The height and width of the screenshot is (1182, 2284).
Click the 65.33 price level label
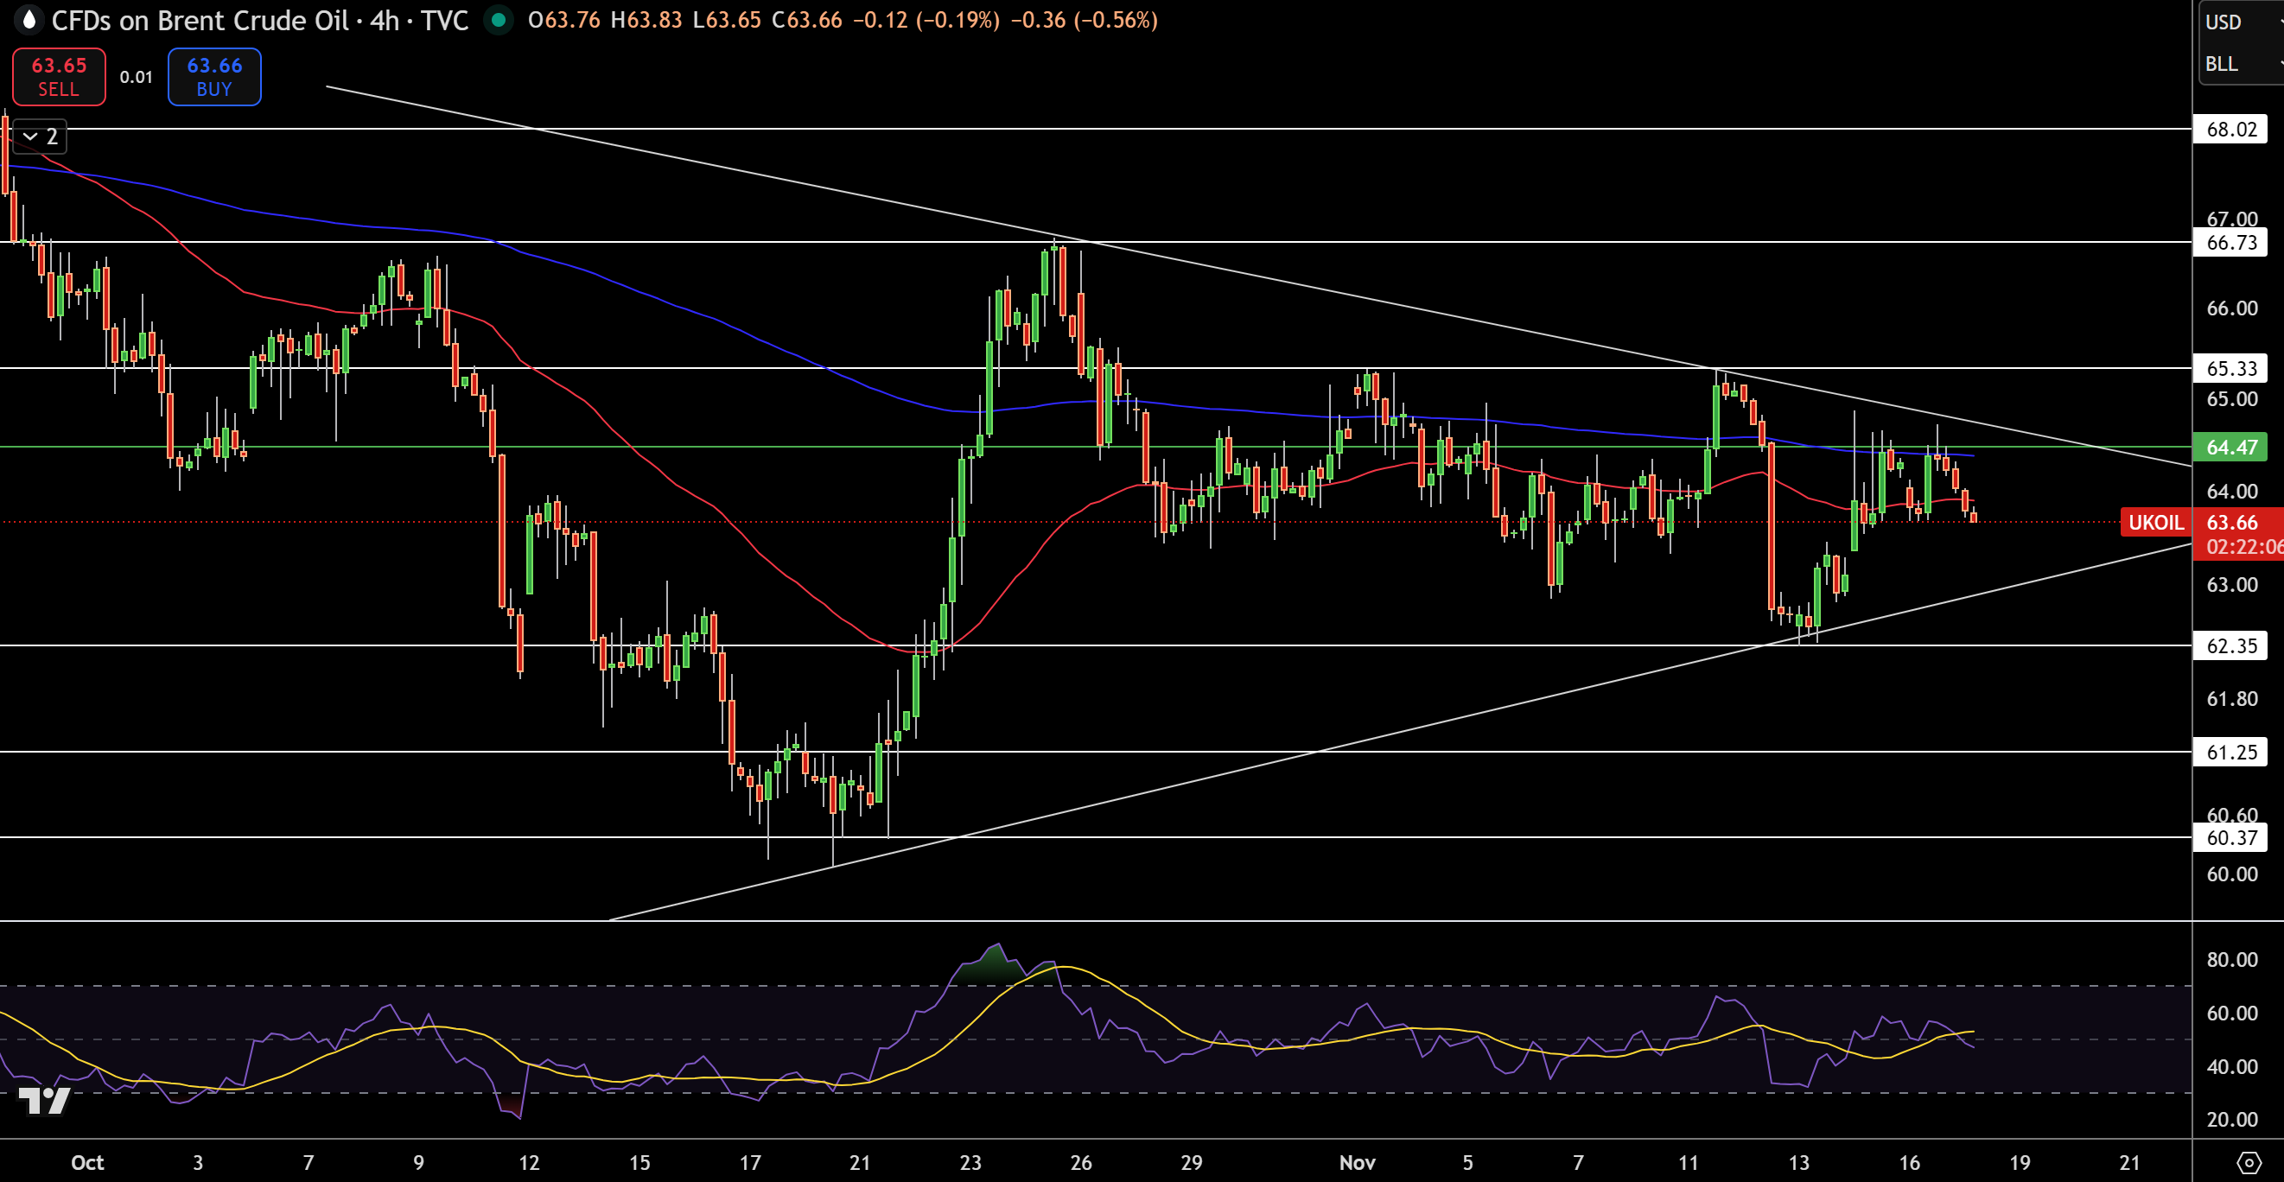(2230, 368)
